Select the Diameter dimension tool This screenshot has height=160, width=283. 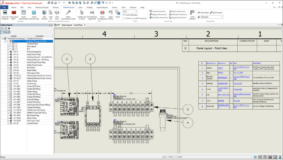pyautogui.click(x=159, y=18)
